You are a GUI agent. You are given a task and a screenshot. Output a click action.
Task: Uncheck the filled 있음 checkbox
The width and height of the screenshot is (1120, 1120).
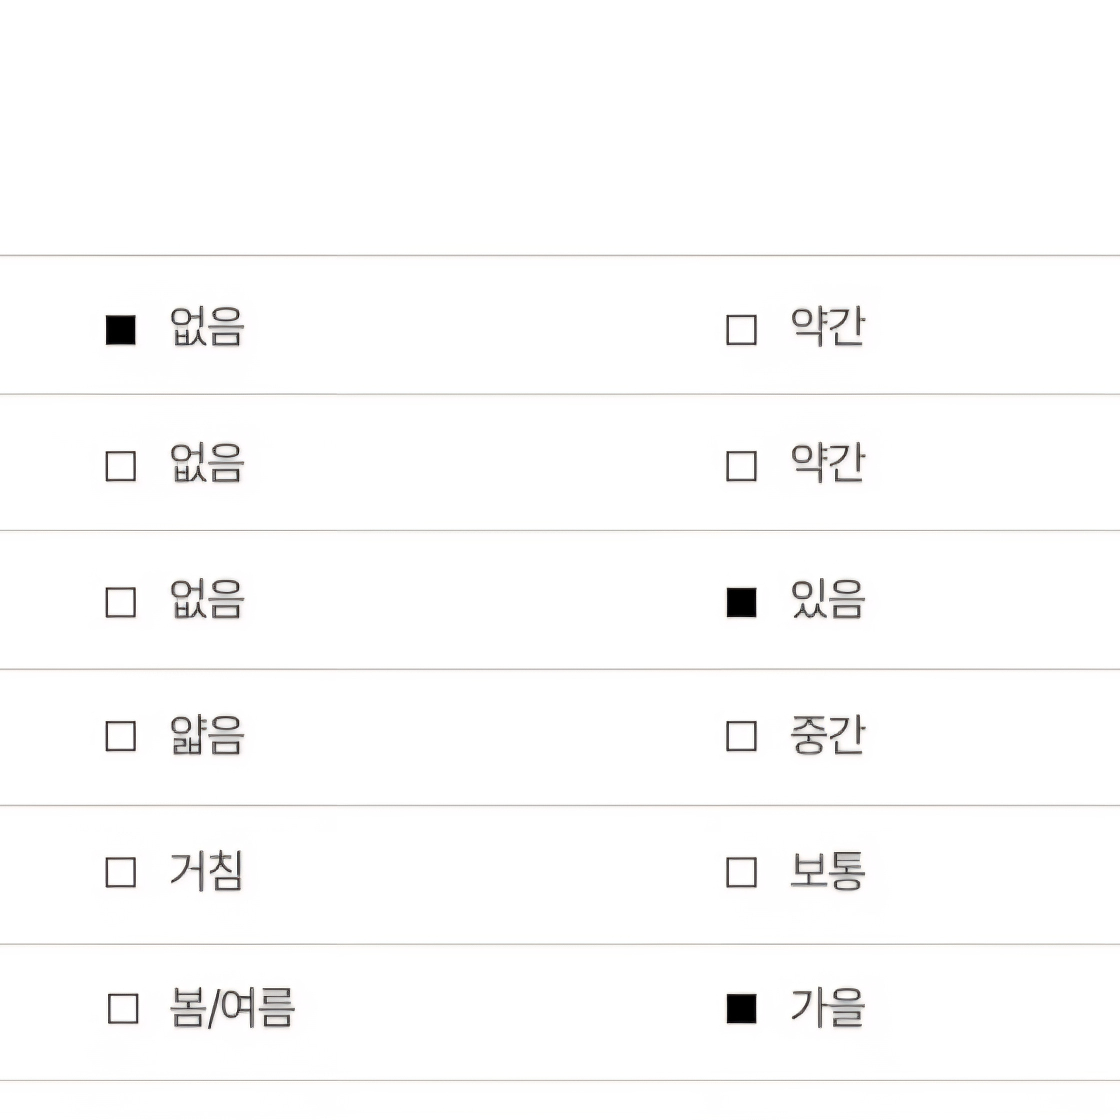point(741,602)
